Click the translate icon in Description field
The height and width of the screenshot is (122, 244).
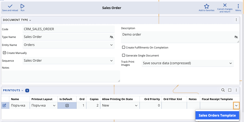tap(236, 37)
